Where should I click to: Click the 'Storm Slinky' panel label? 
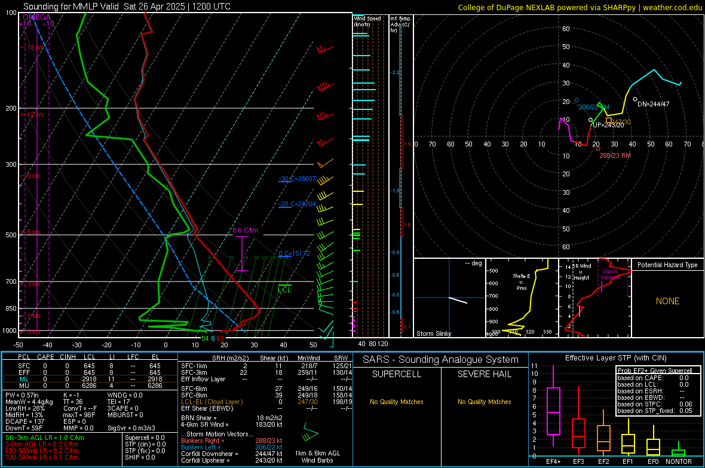click(433, 334)
